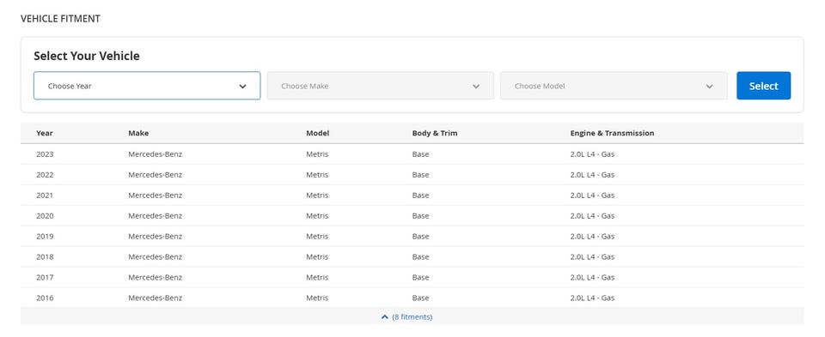Select the 2017 year cell
The height and width of the screenshot is (337, 825).
[x=45, y=277]
